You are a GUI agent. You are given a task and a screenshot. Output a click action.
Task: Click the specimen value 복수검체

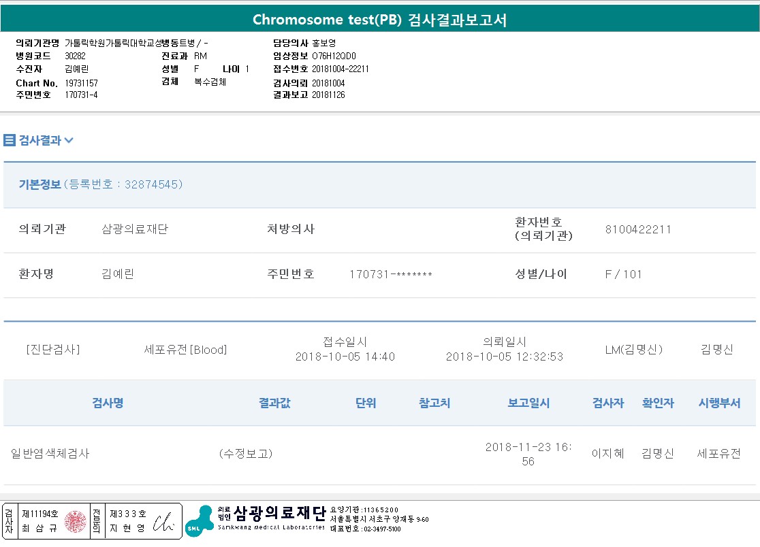coord(210,82)
